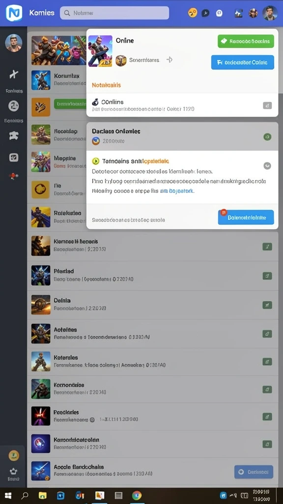Select the round icon above Bontiirs in the sidebar
The height and width of the screenshot is (504, 283).
(13, 106)
